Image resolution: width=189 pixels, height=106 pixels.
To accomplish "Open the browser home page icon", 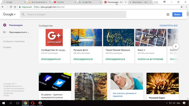I will tap(15, 7).
